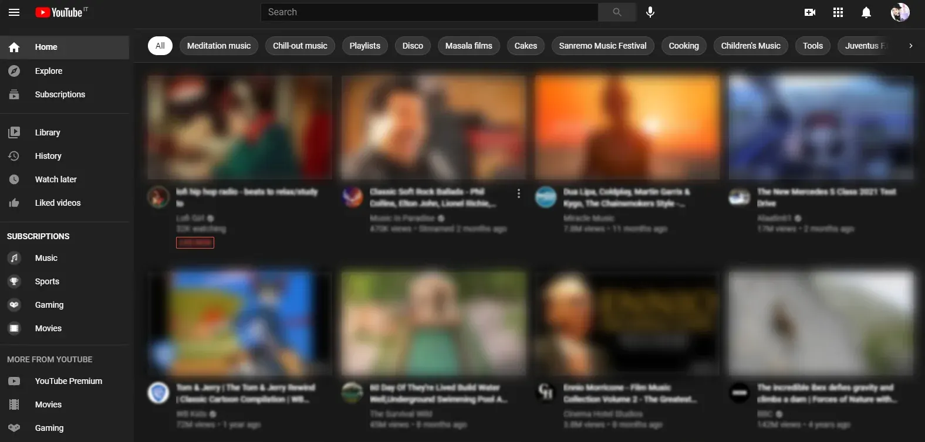This screenshot has width=925, height=442.
Task: Click the Subscriptions icon in sidebar
Action: click(14, 94)
